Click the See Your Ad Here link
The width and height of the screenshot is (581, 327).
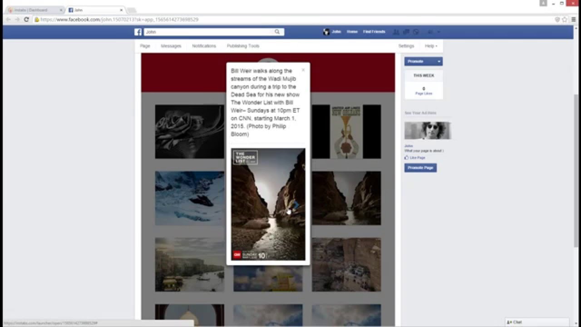tap(420, 113)
